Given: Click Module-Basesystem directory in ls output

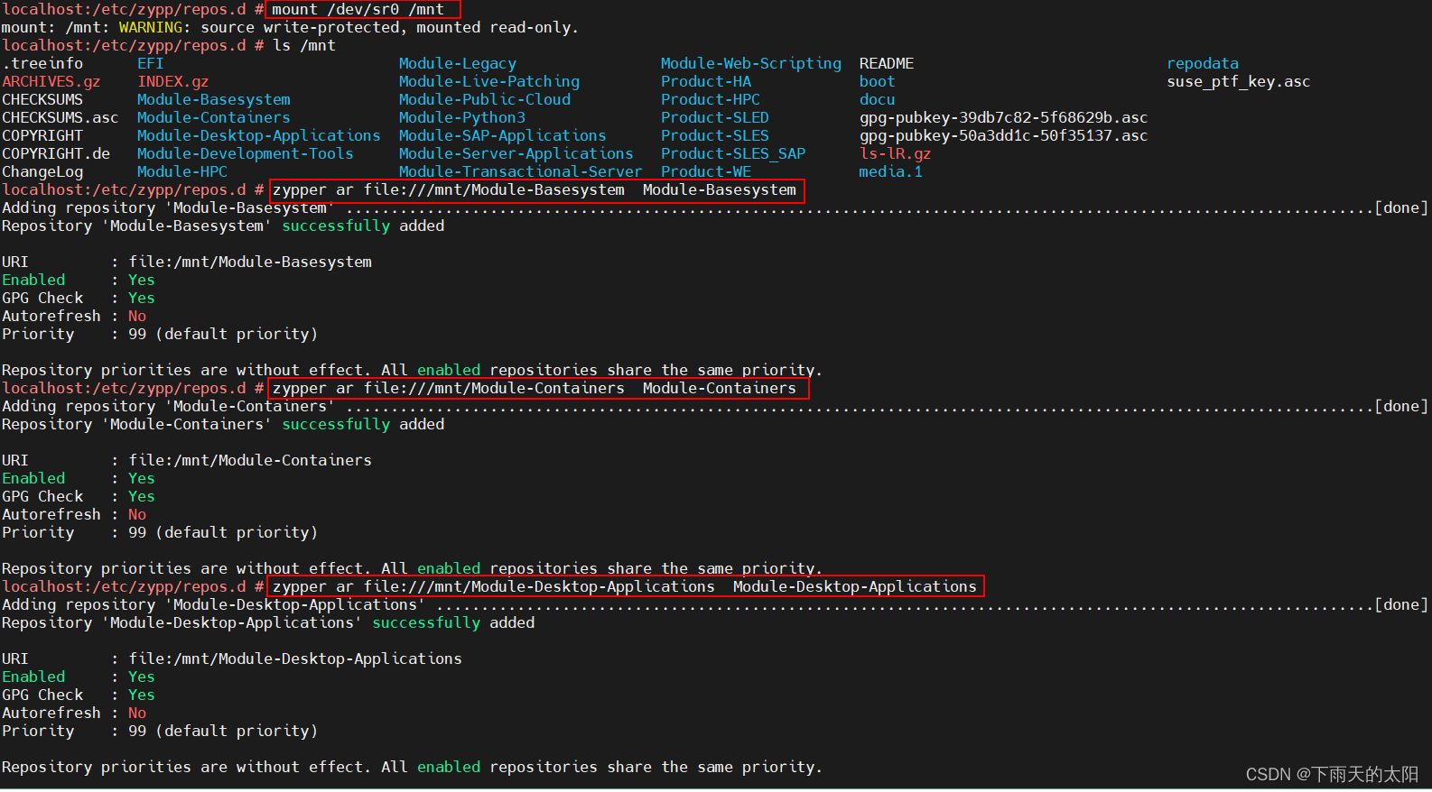Looking at the screenshot, I should (x=214, y=99).
